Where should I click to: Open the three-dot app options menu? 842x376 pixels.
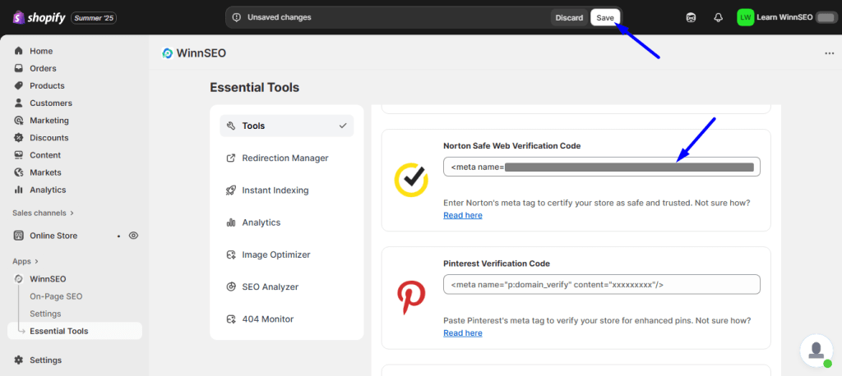[x=829, y=53]
